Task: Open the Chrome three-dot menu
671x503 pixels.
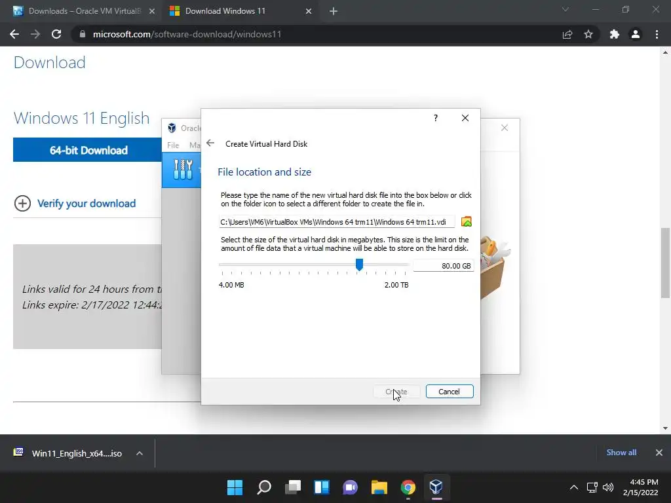Action: tap(657, 34)
